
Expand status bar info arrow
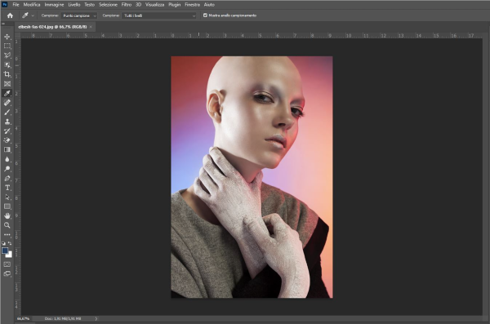coord(96,318)
